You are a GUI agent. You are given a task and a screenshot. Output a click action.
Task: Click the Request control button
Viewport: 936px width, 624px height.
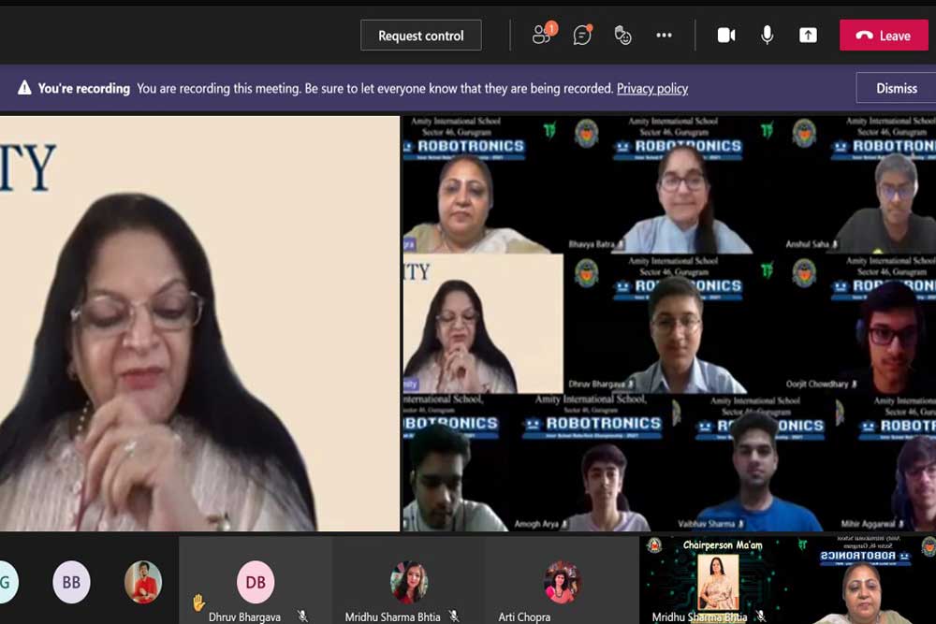421,36
